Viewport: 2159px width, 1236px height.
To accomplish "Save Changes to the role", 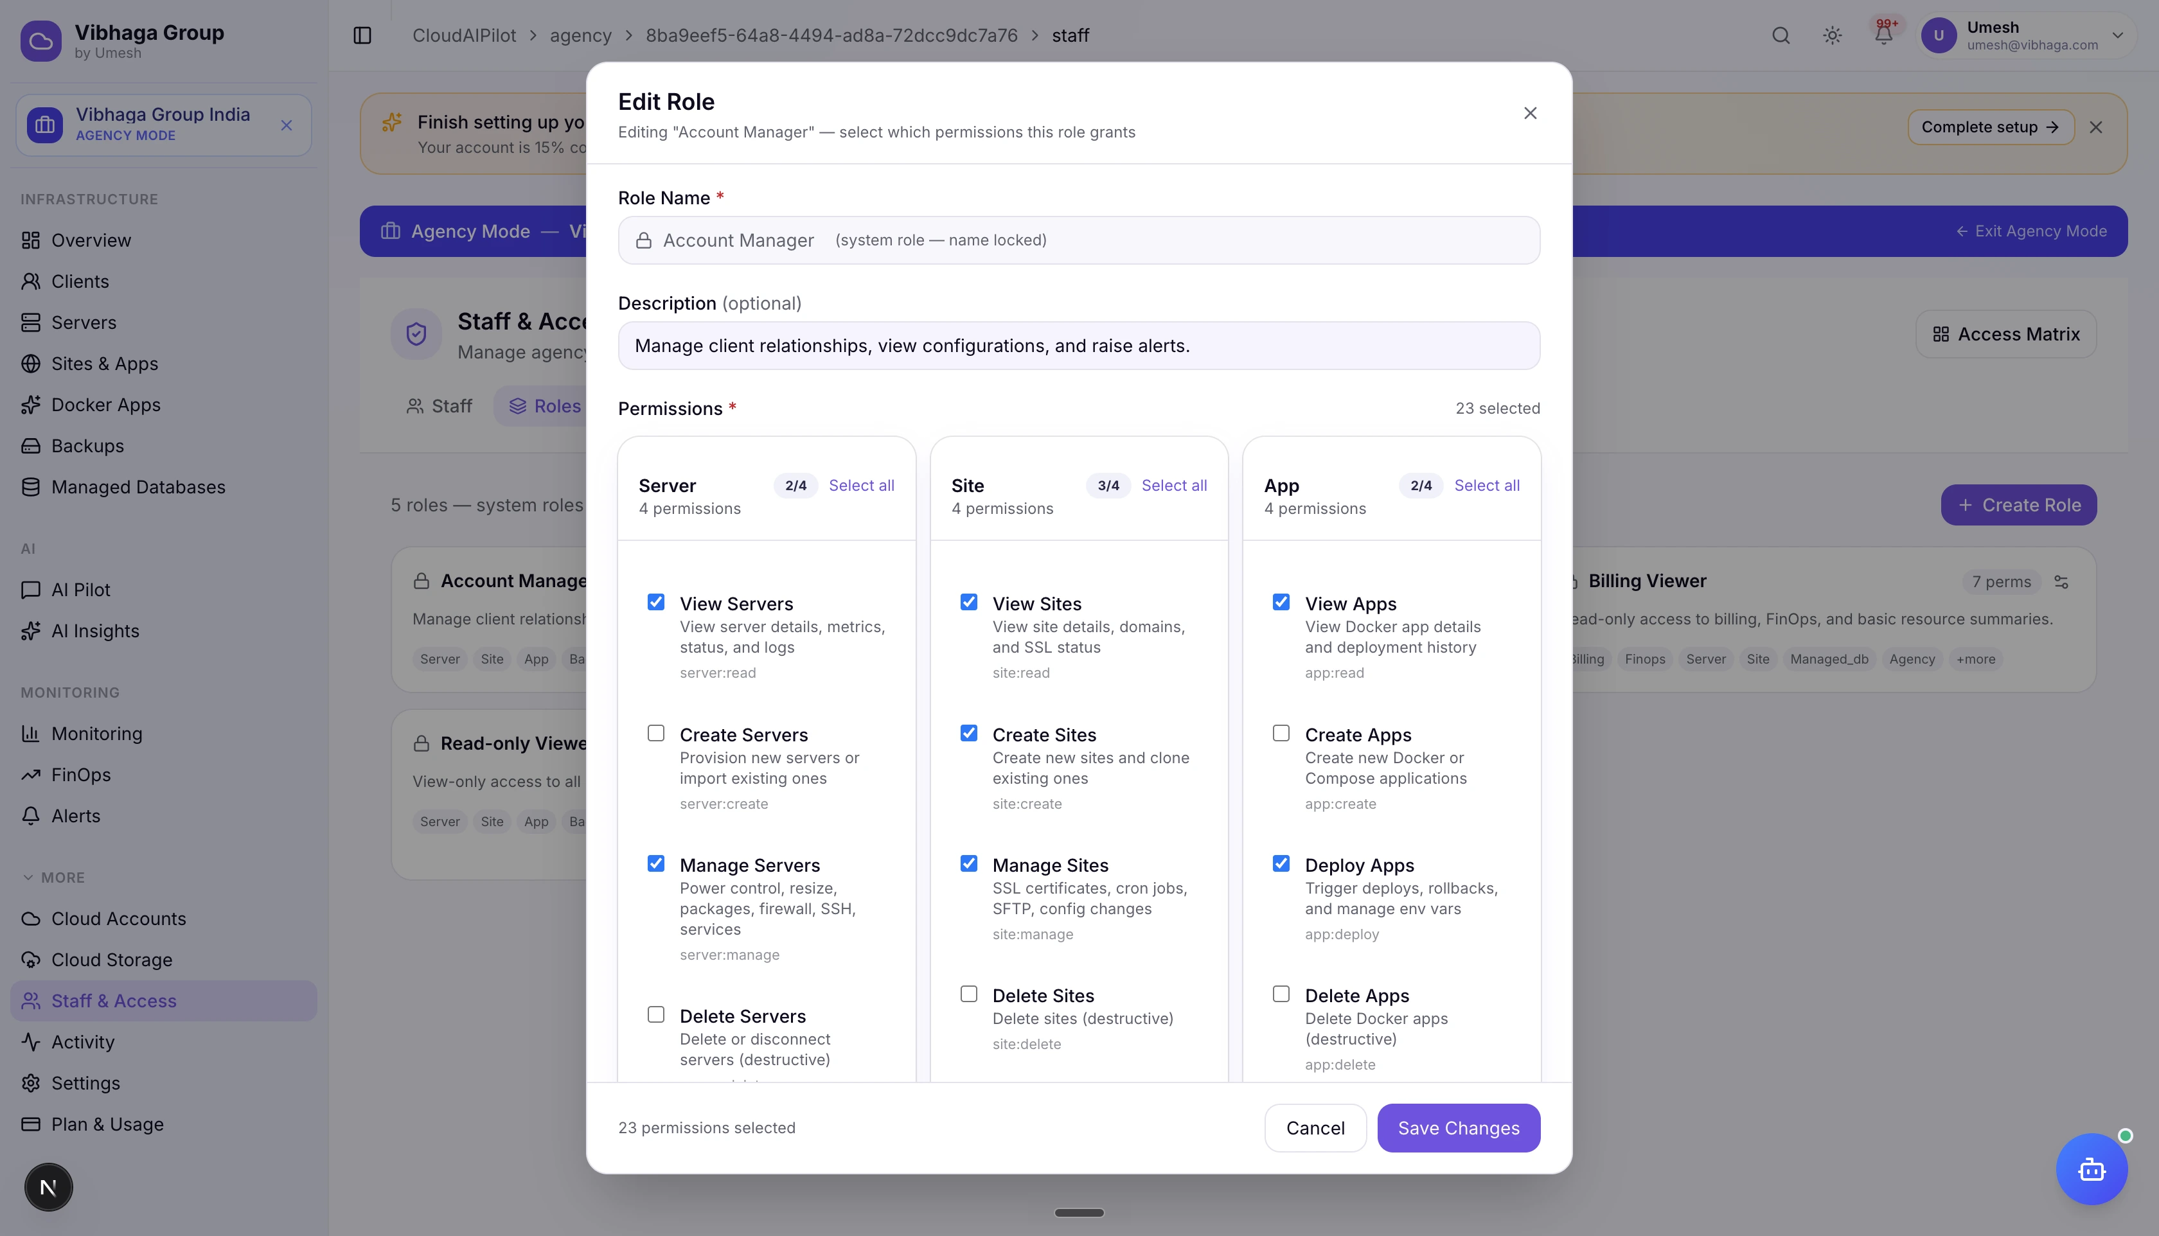I will click(x=1459, y=1128).
